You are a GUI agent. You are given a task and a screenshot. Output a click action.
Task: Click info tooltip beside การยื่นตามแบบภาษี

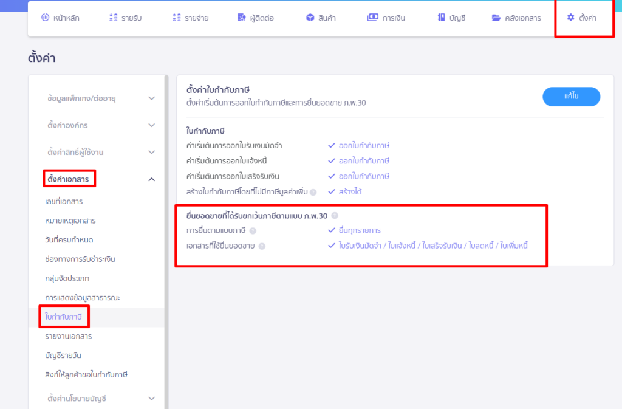point(254,230)
